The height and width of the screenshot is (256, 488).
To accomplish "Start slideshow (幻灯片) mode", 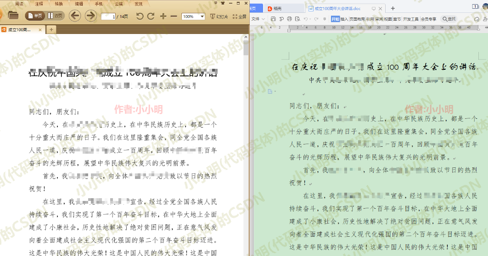I will click(219, 17).
